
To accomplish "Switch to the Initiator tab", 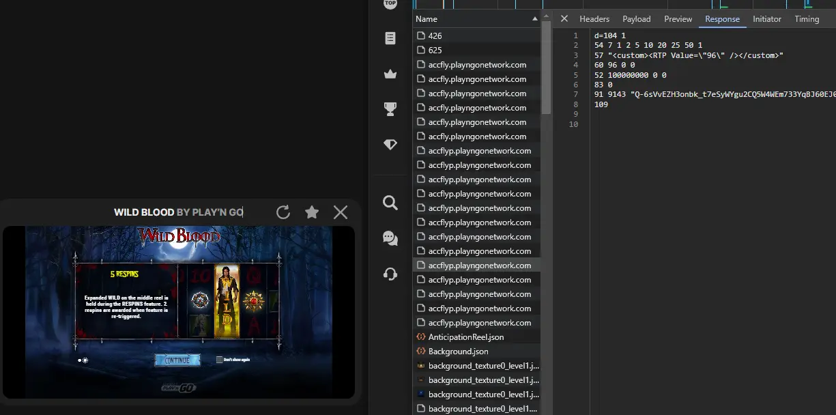I will coord(767,19).
